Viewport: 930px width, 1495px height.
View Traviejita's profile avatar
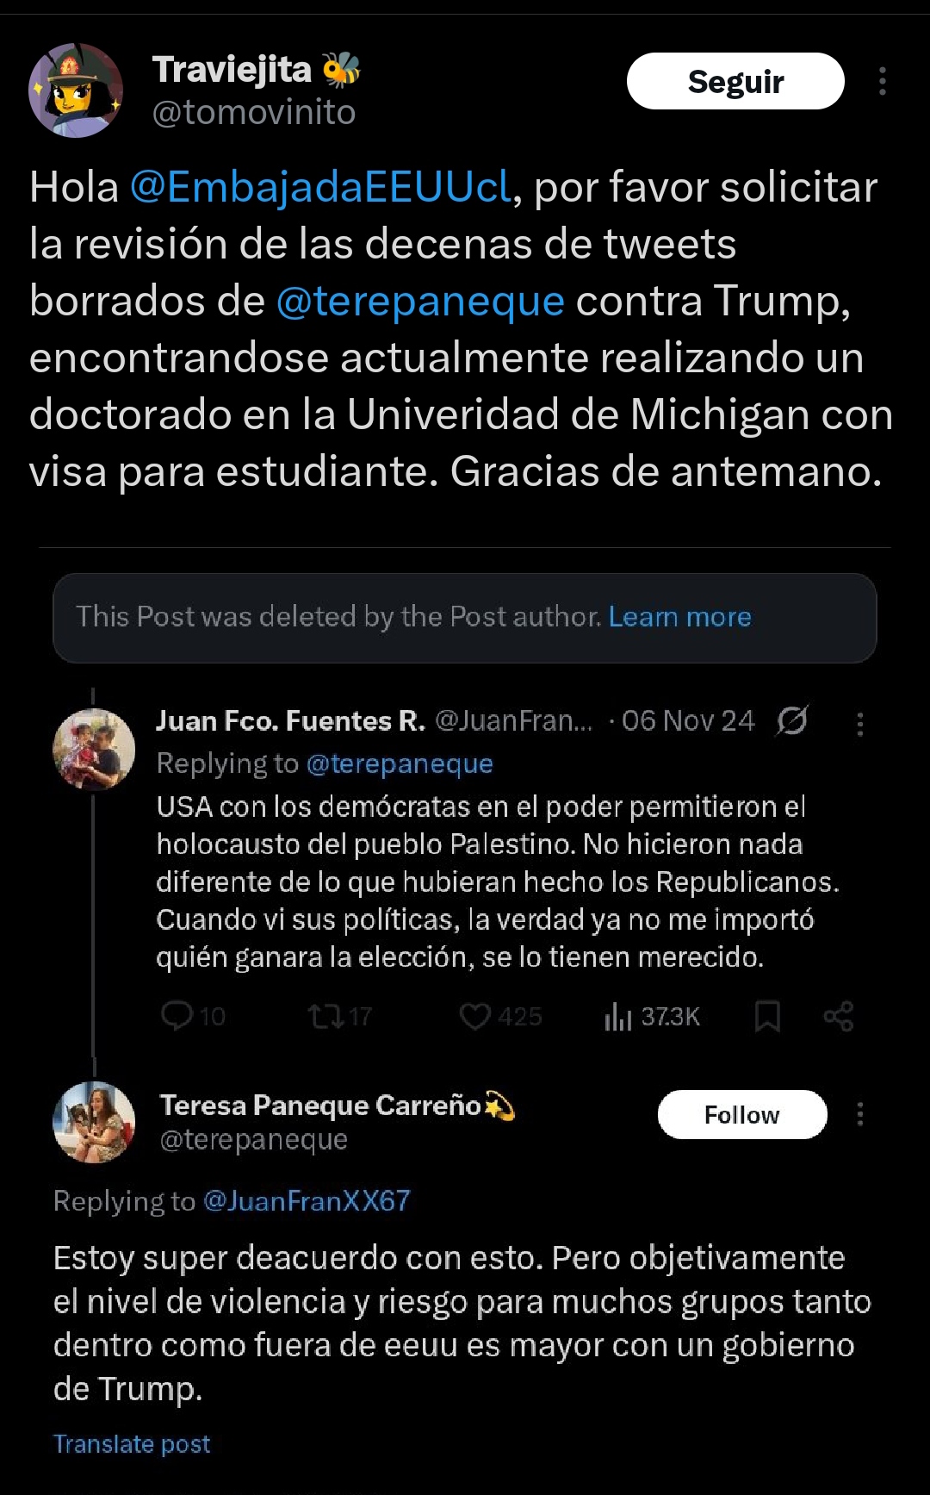[x=76, y=90]
